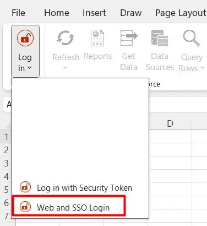Expand the Refresh dropdown arrow
Image resolution: width=207 pixels, height=226 pixels.
point(65,68)
